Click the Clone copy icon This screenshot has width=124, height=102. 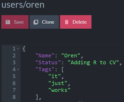click(x=36, y=22)
